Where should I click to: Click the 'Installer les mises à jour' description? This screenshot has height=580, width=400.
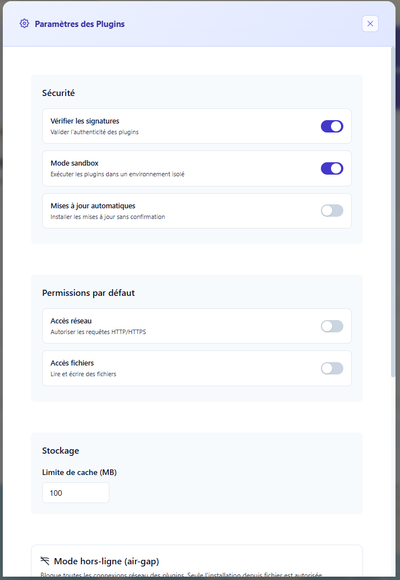click(x=108, y=217)
